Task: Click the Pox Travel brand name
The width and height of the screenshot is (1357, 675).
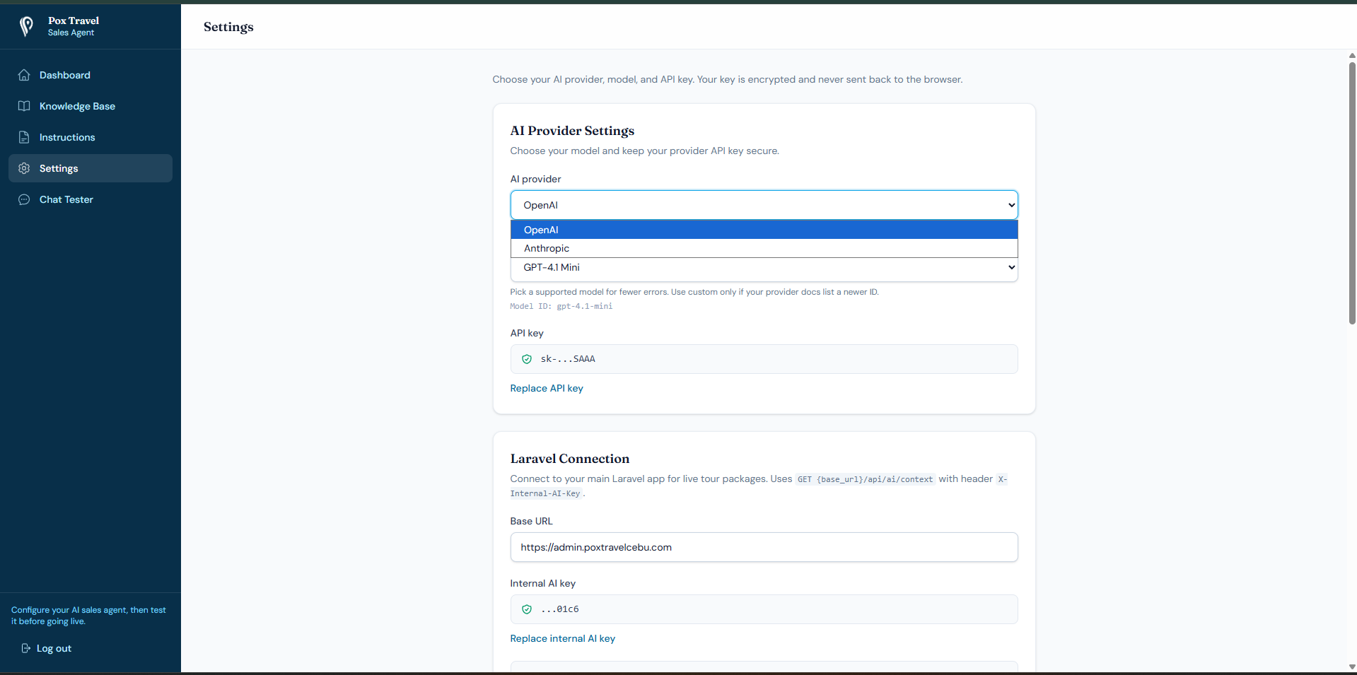Action: pyautogui.click(x=74, y=20)
